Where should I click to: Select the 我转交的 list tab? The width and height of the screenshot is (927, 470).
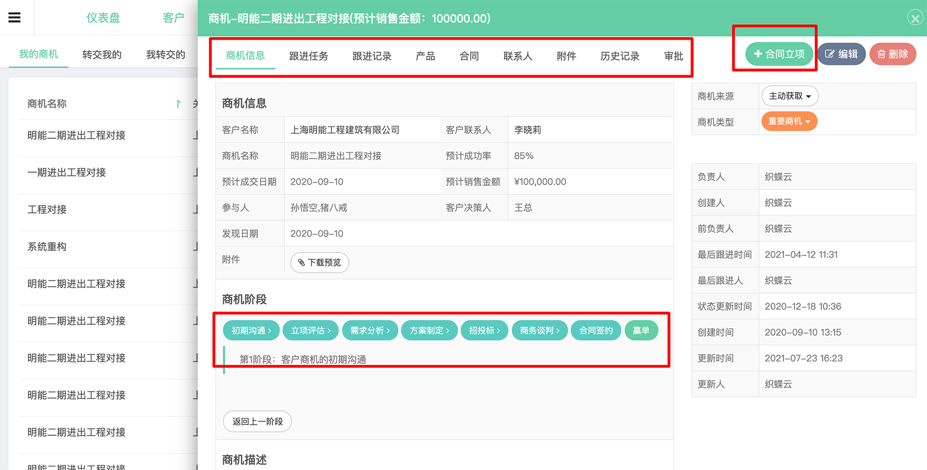[x=165, y=55]
